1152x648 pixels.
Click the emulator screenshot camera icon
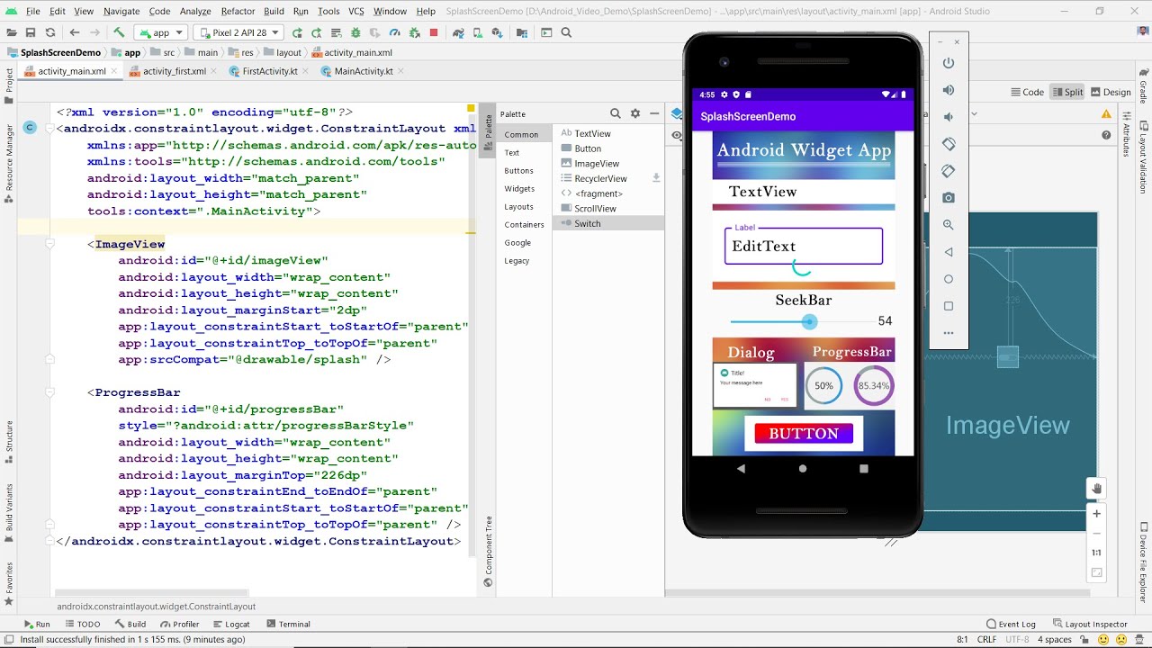pyautogui.click(x=948, y=198)
